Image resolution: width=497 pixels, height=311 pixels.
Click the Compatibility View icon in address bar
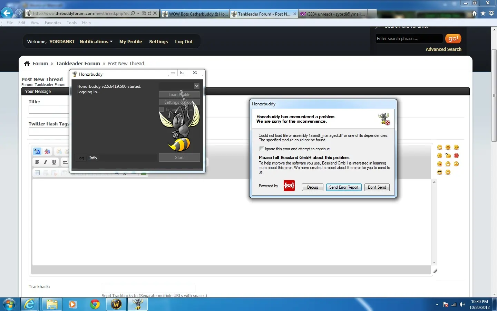(144, 13)
